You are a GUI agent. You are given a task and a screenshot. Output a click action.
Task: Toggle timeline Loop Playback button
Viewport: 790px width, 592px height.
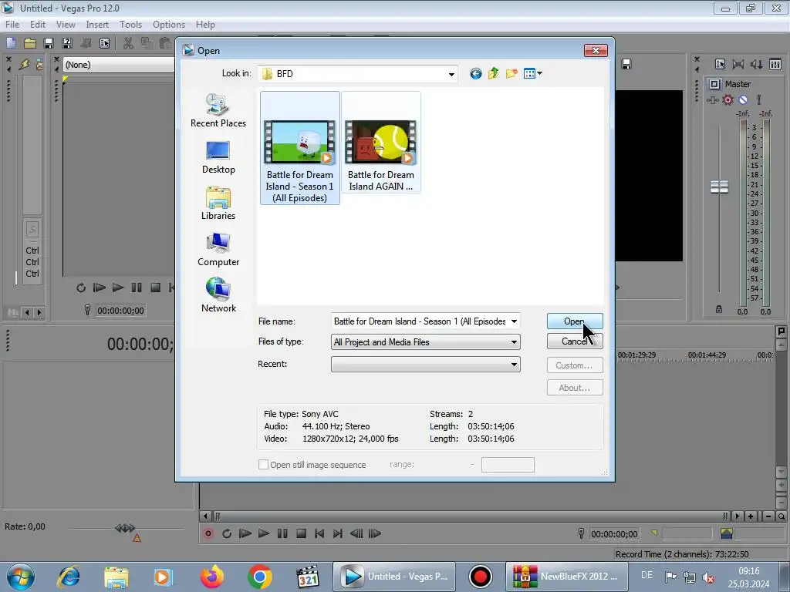click(x=227, y=533)
